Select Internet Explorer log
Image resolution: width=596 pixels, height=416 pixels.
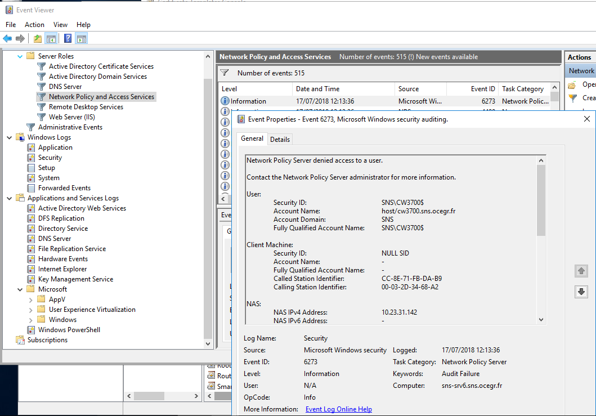click(62, 269)
